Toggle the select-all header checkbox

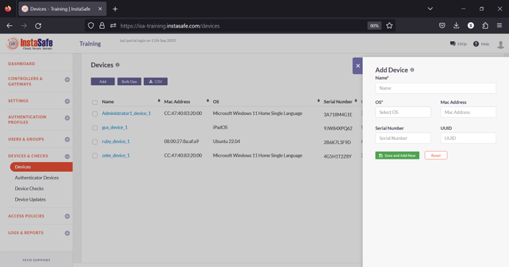pyautogui.click(x=95, y=102)
